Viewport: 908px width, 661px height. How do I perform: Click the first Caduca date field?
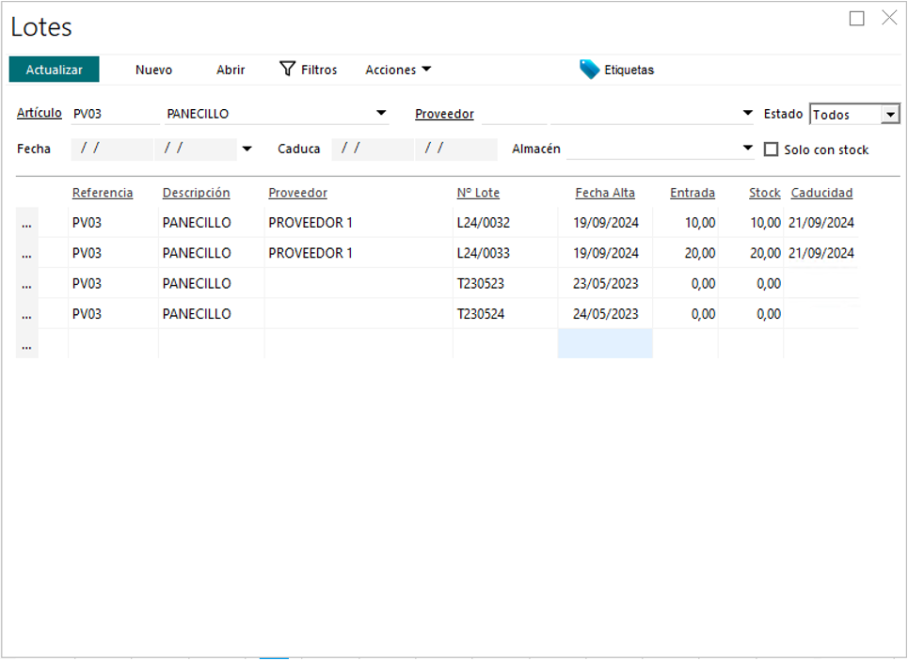tap(373, 149)
